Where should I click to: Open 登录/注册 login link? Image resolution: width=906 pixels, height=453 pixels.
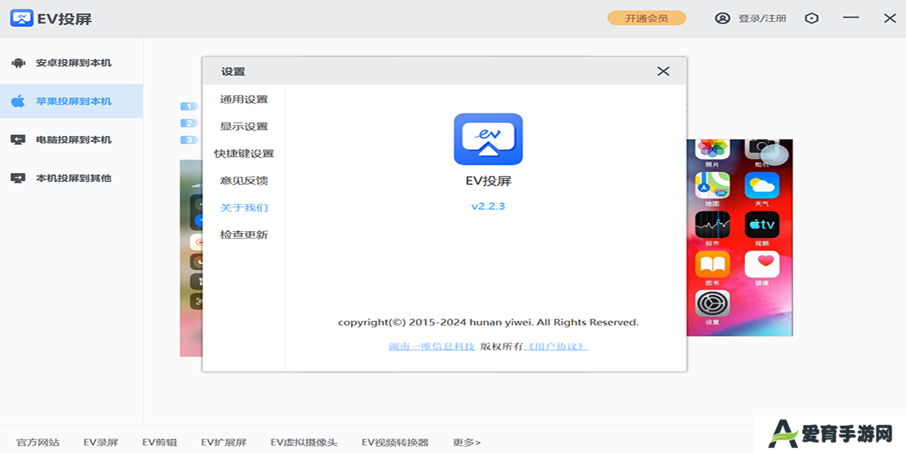pyautogui.click(x=762, y=18)
